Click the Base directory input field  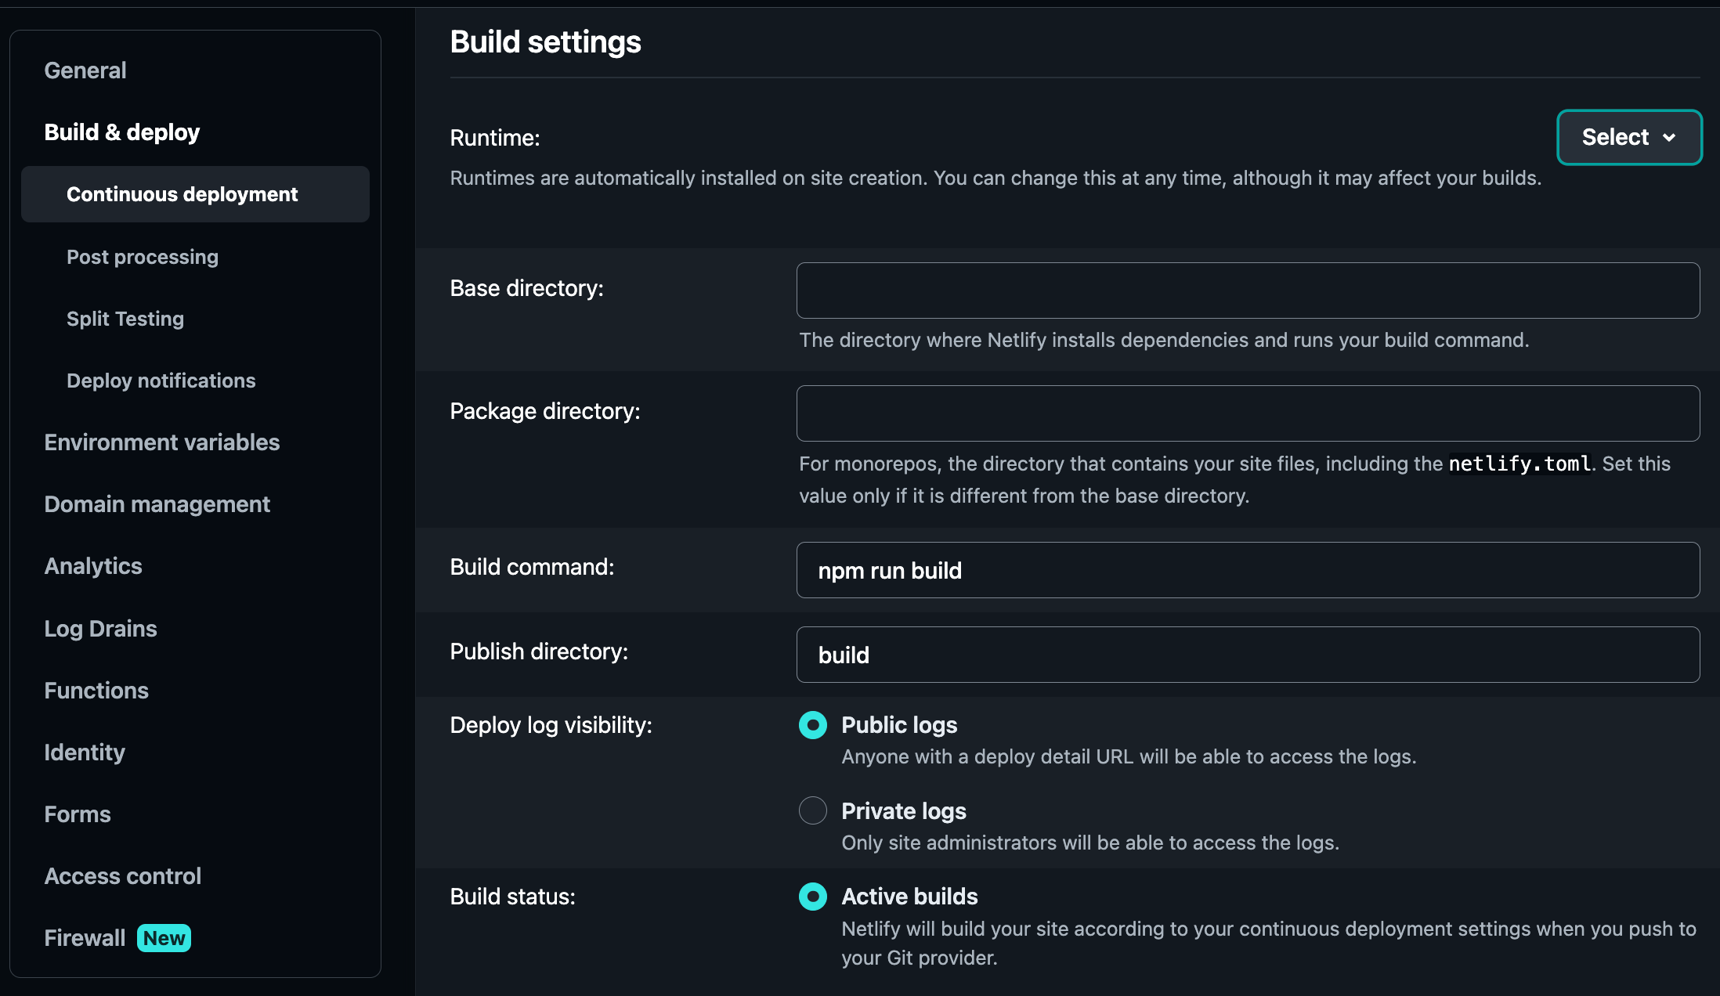click(x=1247, y=290)
